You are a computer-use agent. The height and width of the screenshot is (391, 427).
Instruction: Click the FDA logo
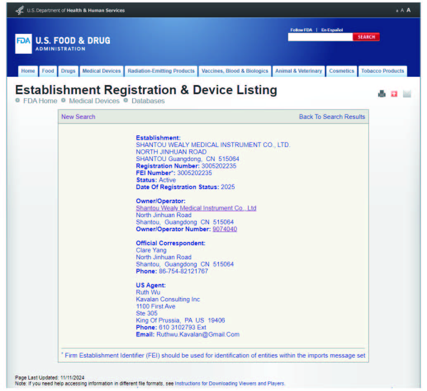(x=23, y=44)
